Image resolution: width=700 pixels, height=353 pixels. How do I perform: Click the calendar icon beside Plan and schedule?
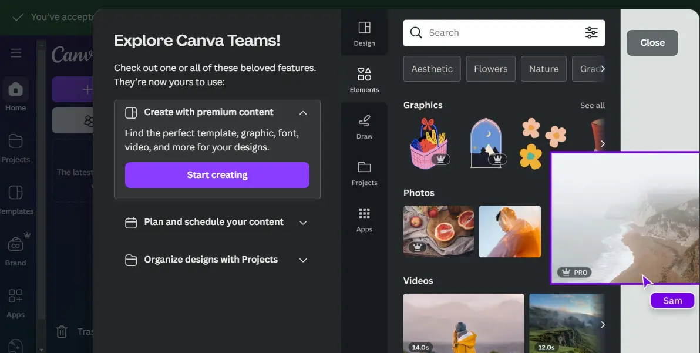coord(131,222)
